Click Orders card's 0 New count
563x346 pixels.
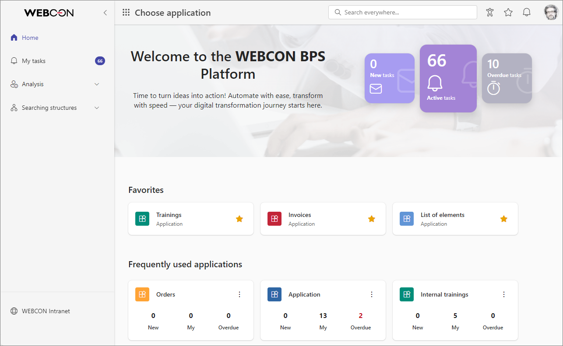(x=153, y=316)
